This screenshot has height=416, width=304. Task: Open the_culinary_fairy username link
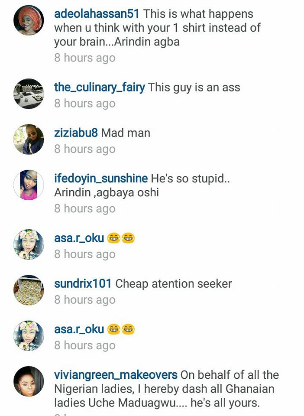click(100, 88)
